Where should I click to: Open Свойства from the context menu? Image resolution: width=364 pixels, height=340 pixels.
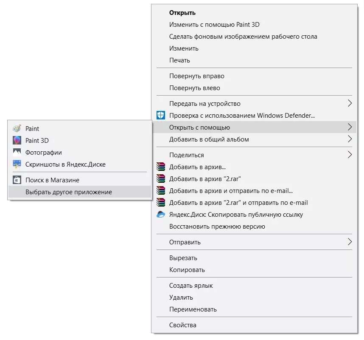(x=183, y=325)
